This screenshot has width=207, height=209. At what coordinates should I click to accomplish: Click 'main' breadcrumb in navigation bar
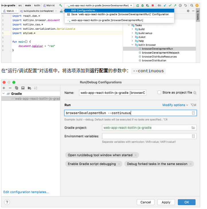point(28,5)
